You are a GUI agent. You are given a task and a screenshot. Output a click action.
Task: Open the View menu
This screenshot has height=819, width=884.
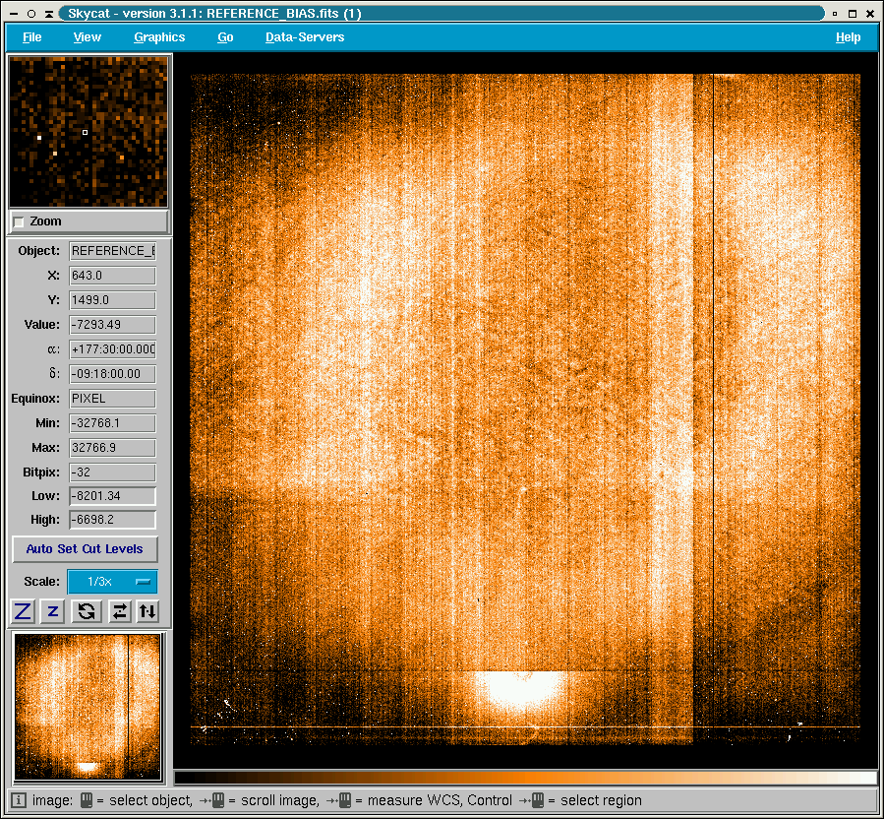coord(88,37)
